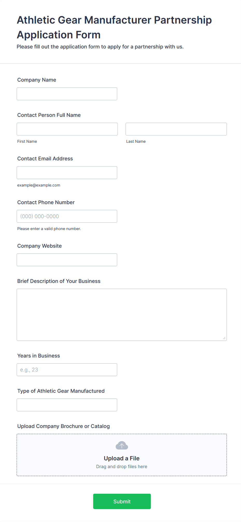The height and width of the screenshot is (522, 241).
Task: Click the "Last Name" sublabel
Action: 136,141
